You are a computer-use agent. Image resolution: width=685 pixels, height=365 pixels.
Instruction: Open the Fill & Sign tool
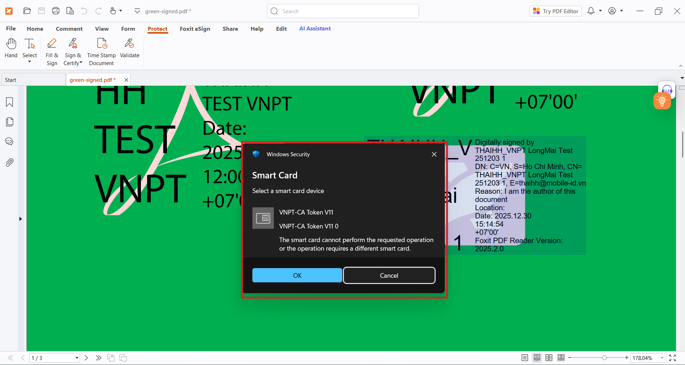52,52
